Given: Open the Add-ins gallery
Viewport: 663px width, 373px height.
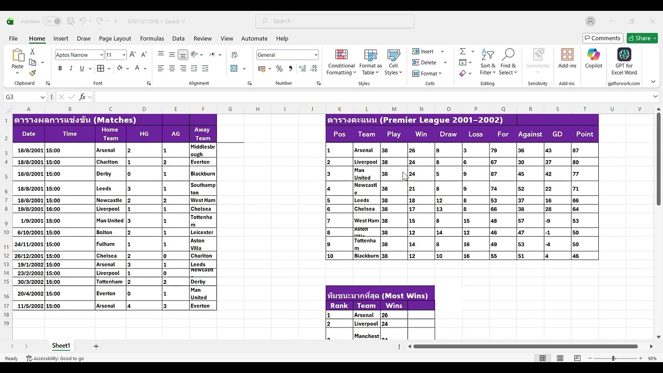Looking at the screenshot, I should (x=567, y=59).
